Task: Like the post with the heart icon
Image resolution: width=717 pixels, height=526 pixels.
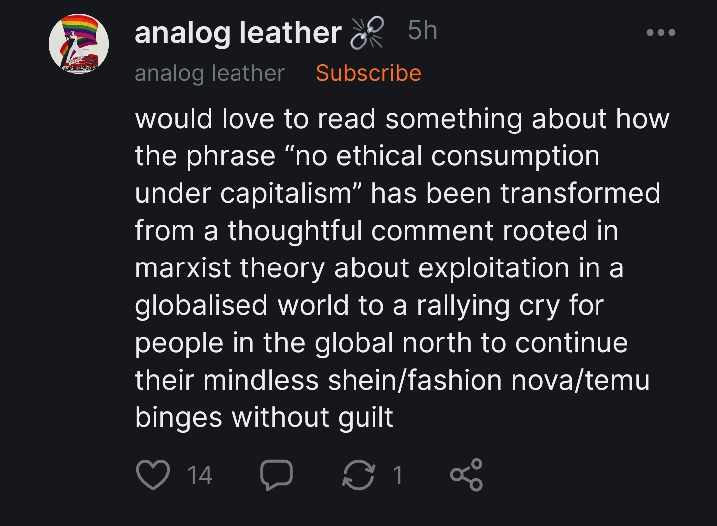Action: (x=153, y=475)
